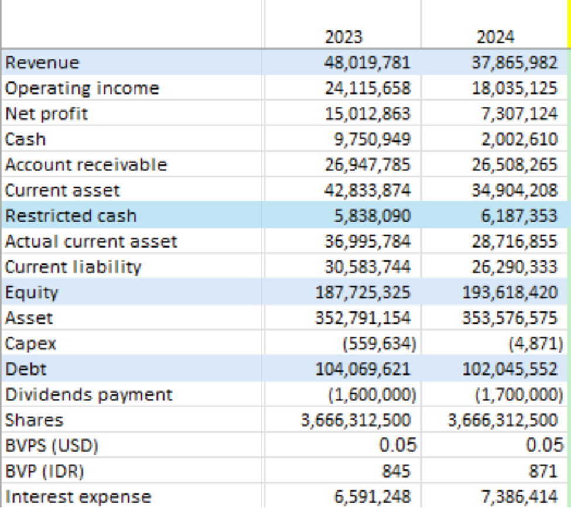Select 2023 Cash value 9,750,949

pyautogui.click(x=343, y=139)
